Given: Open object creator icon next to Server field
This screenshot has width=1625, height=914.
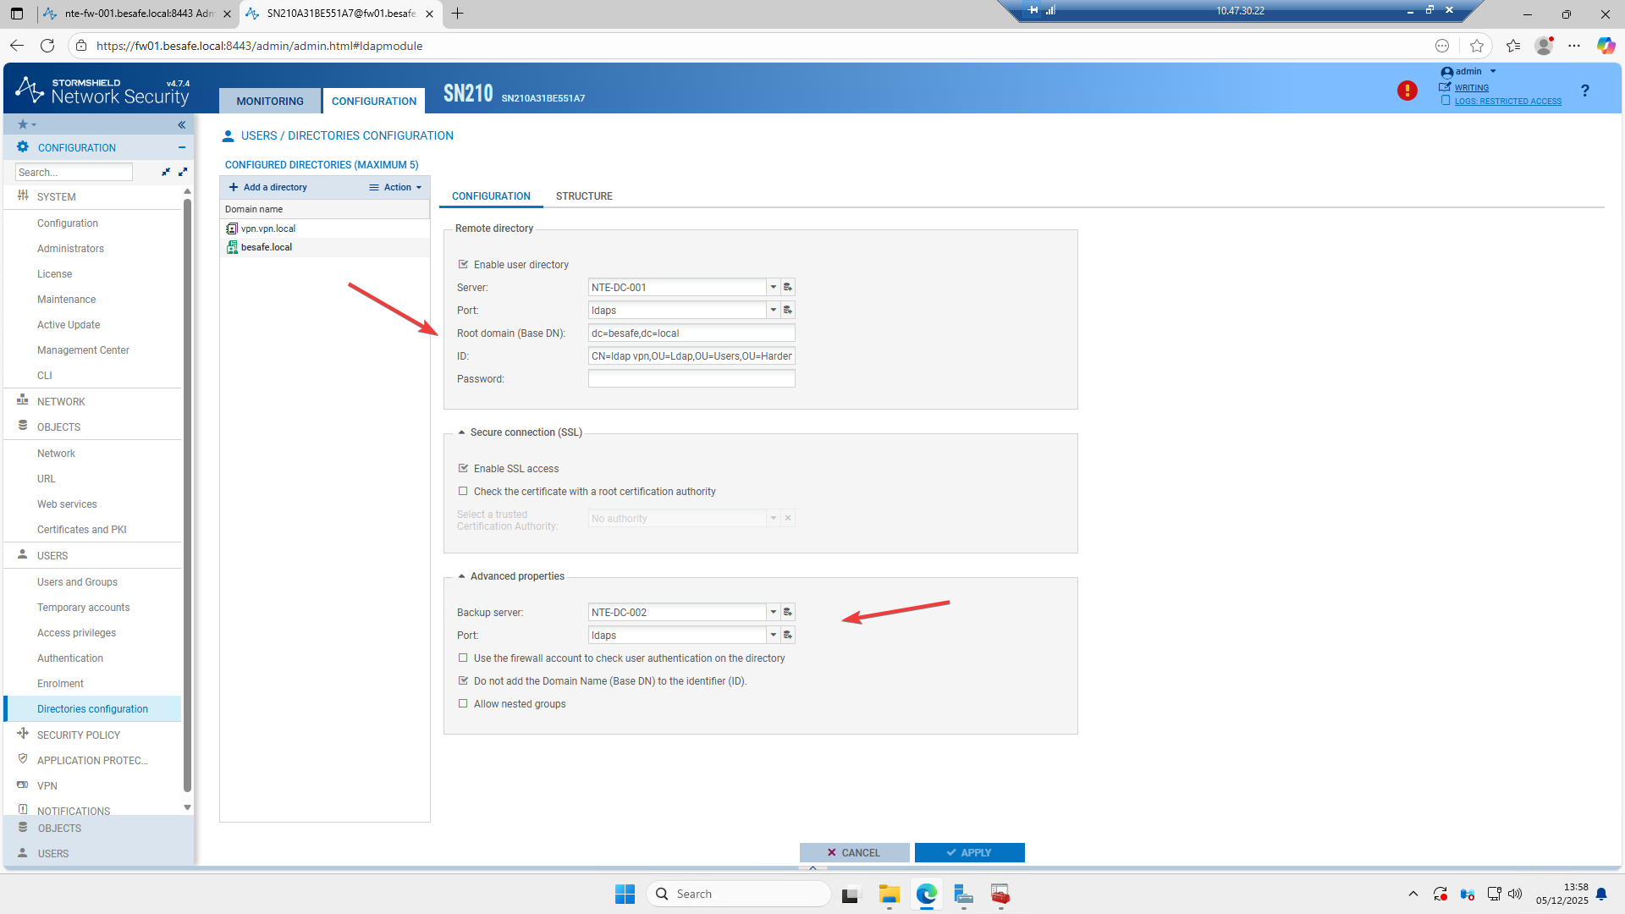Looking at the screenshot, I should coord(788,288).
